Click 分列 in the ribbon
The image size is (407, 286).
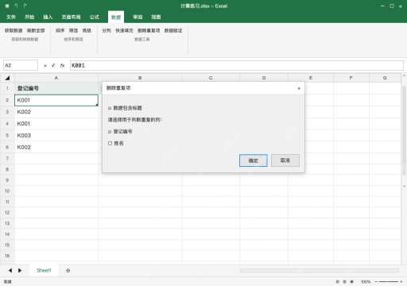click(107, 31)
